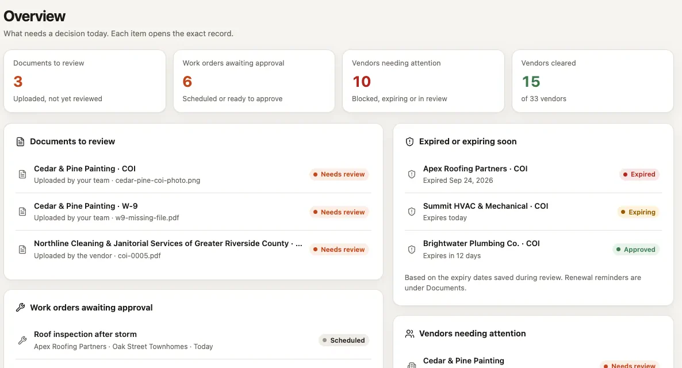The height and width of the screenshot is (368, 682).
Task: Click the number 3 in Documents to review card
Action: click(18, 81)
